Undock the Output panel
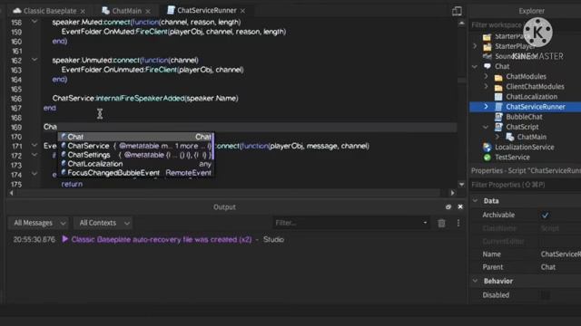 pyautogui.click(x=448, y=207)
